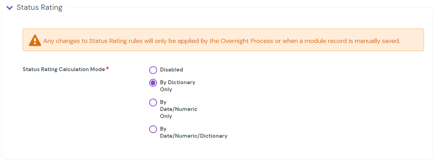Image resolution: width=436 pixels, height=162 pixels.
Task: Click "Date/Numeric" in the third radio option
Action: point(179,109)
